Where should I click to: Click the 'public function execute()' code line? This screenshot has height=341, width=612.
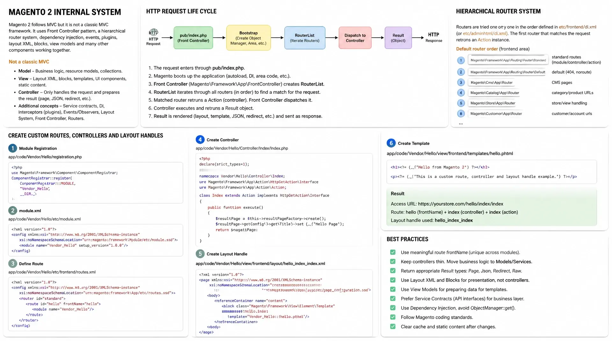tap(235, 207)
